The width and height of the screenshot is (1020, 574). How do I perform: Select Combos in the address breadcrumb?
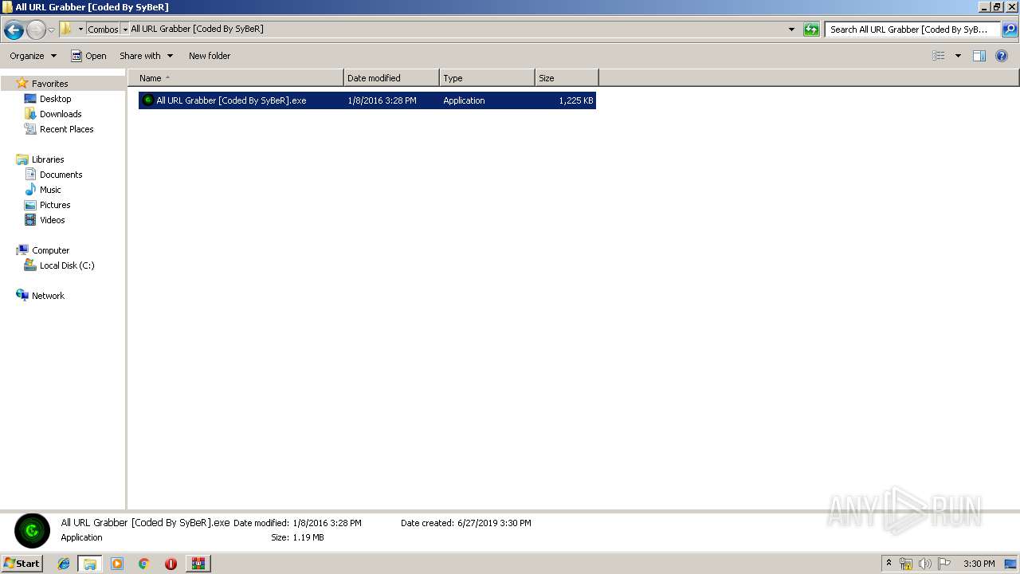[103, 29]
